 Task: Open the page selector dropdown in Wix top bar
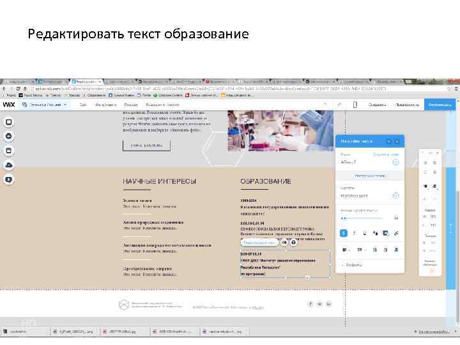point(45,105)
